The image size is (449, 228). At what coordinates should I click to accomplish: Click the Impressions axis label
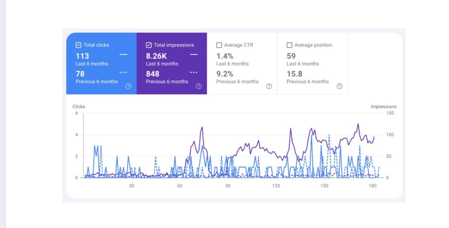[x=383, y=106]
